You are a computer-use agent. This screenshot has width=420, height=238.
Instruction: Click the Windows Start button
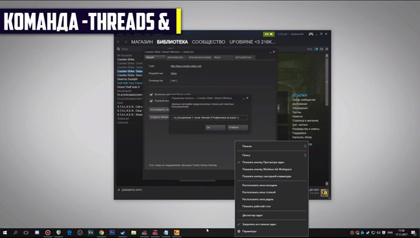(5, 233)
